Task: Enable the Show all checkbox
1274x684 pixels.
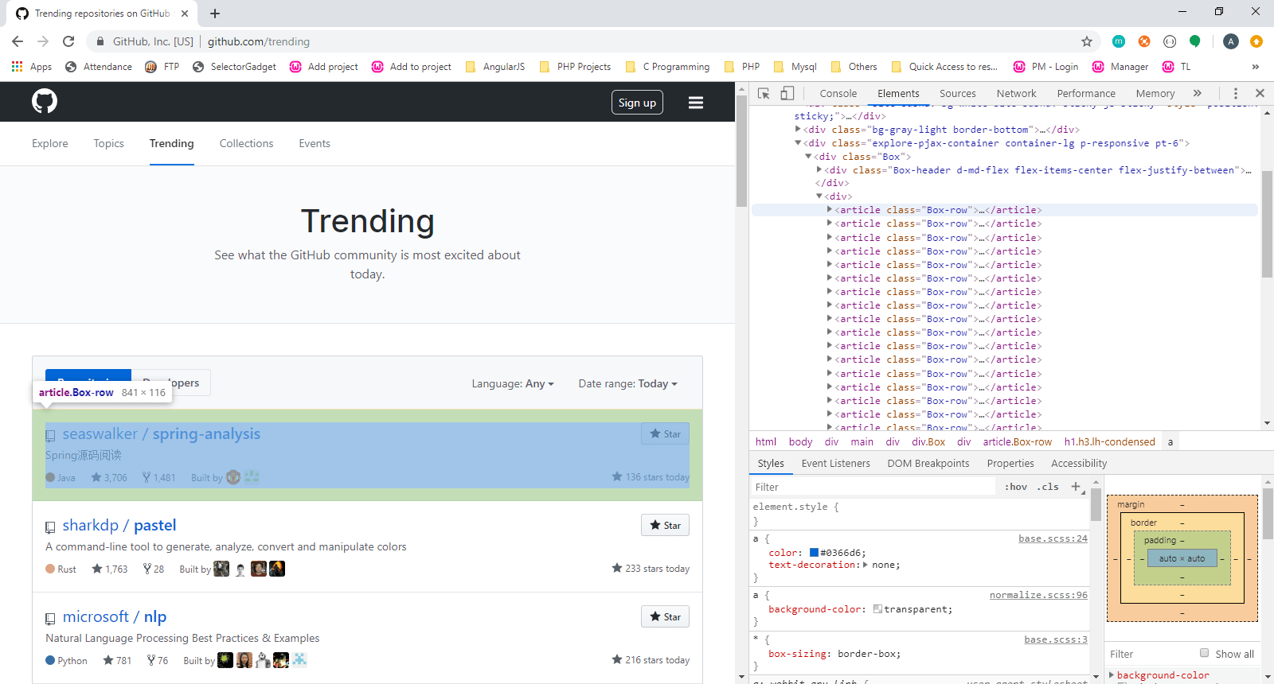Action: tap(1204, 653)
